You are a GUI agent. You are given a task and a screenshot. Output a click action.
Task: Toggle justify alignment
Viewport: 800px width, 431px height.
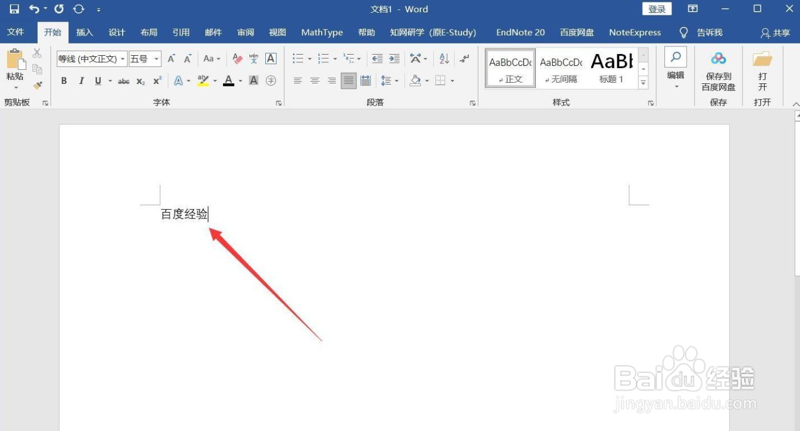pos(349,80)
